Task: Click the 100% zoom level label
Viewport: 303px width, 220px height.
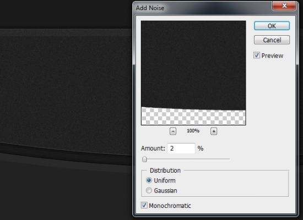Action: coord(193,131)
